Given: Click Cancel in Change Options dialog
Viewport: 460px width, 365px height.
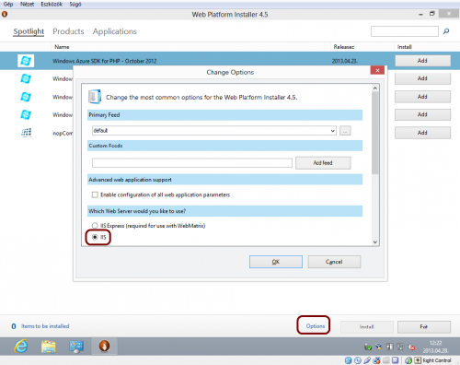Looking at the screenshot, I should point(334,262).
